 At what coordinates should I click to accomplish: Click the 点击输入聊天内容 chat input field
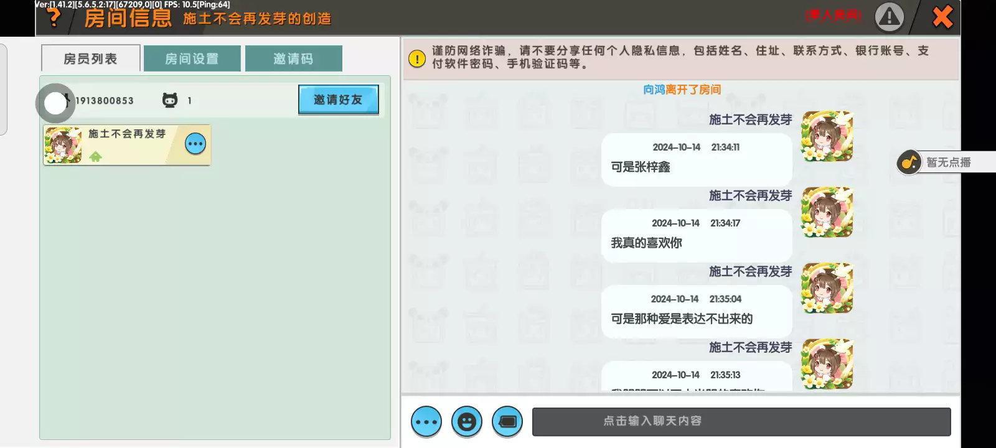click(741, 421)
